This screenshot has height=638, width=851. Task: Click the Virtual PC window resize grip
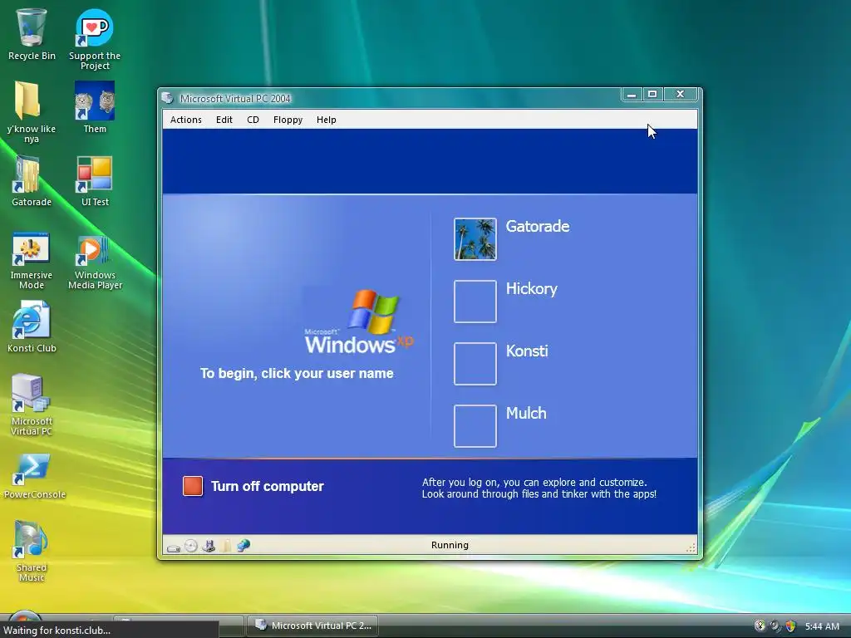coord(691,548)
